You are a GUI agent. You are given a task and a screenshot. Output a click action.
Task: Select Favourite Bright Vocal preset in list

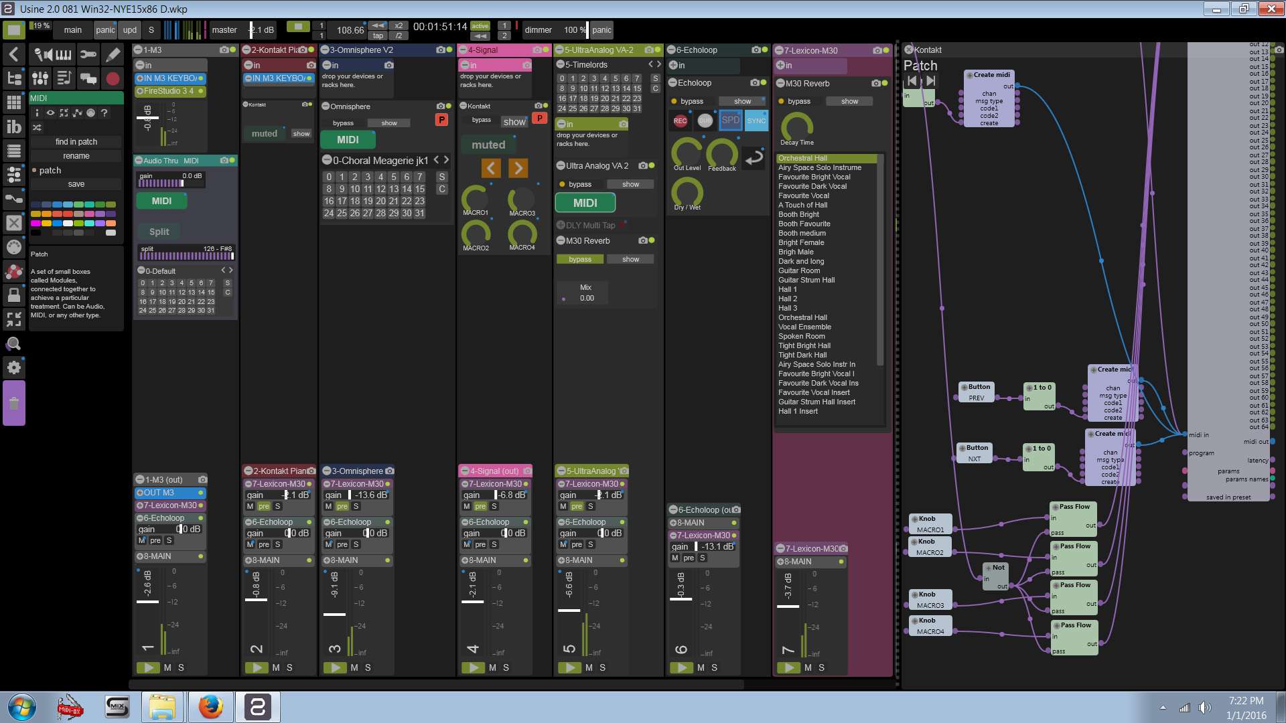(x=814, y=177)
